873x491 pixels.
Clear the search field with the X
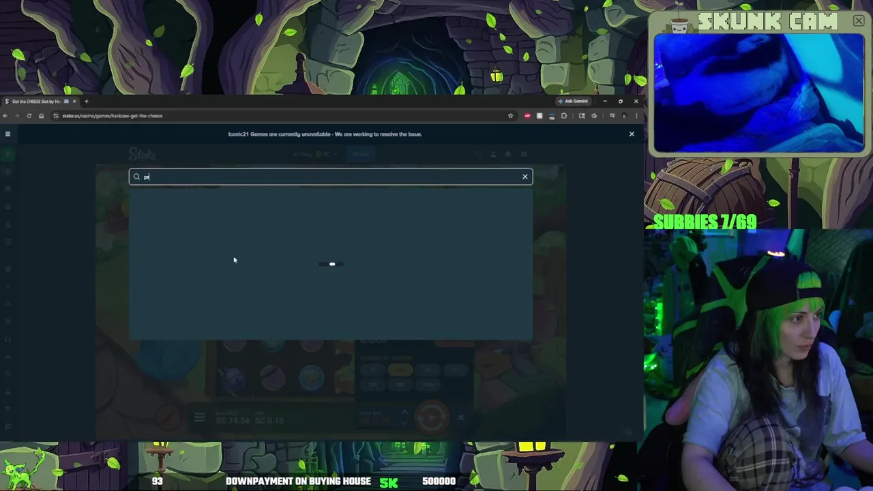point(525,177)
